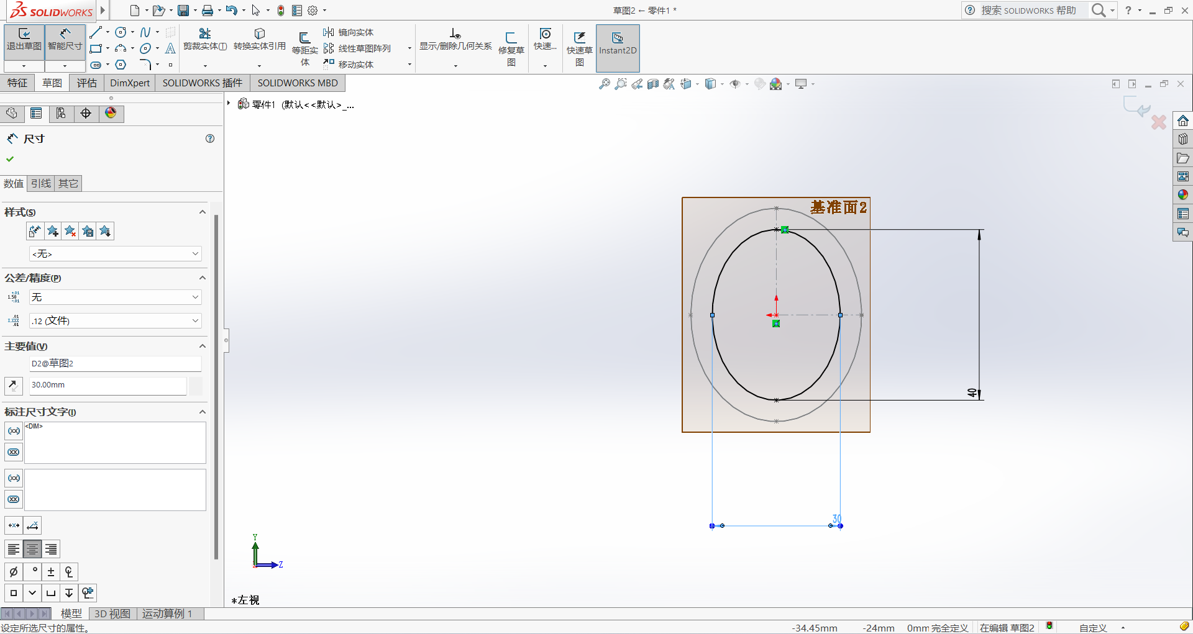
Task: Collapse the 主要值 (Primary Value) section
Action: [x=202, y=346]
